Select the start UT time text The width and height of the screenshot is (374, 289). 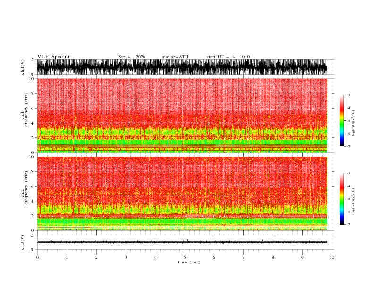coord(228,57)
